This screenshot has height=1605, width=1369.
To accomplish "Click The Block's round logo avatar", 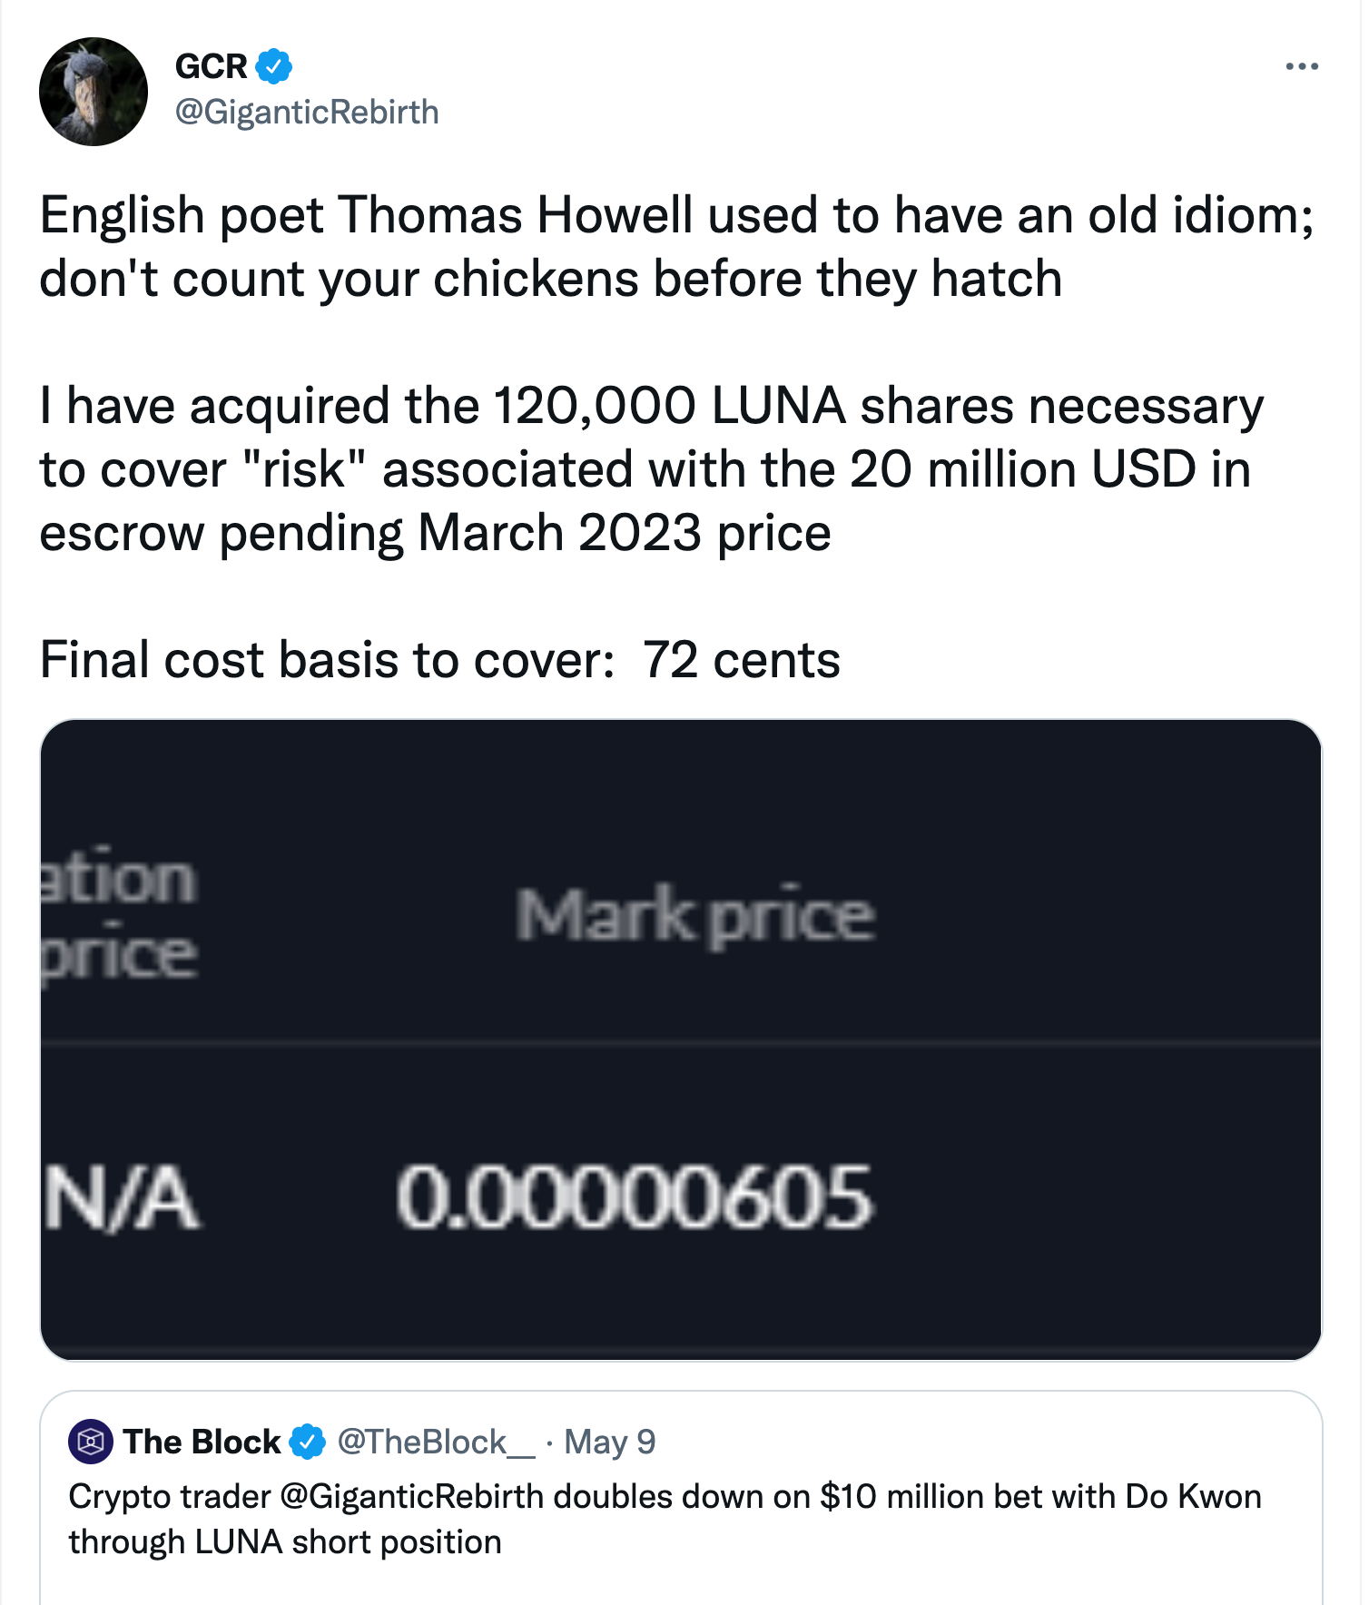I will click(x=90, y=1441).
